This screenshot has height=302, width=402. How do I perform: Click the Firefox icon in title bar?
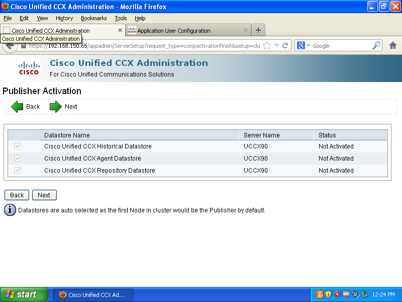5,6
